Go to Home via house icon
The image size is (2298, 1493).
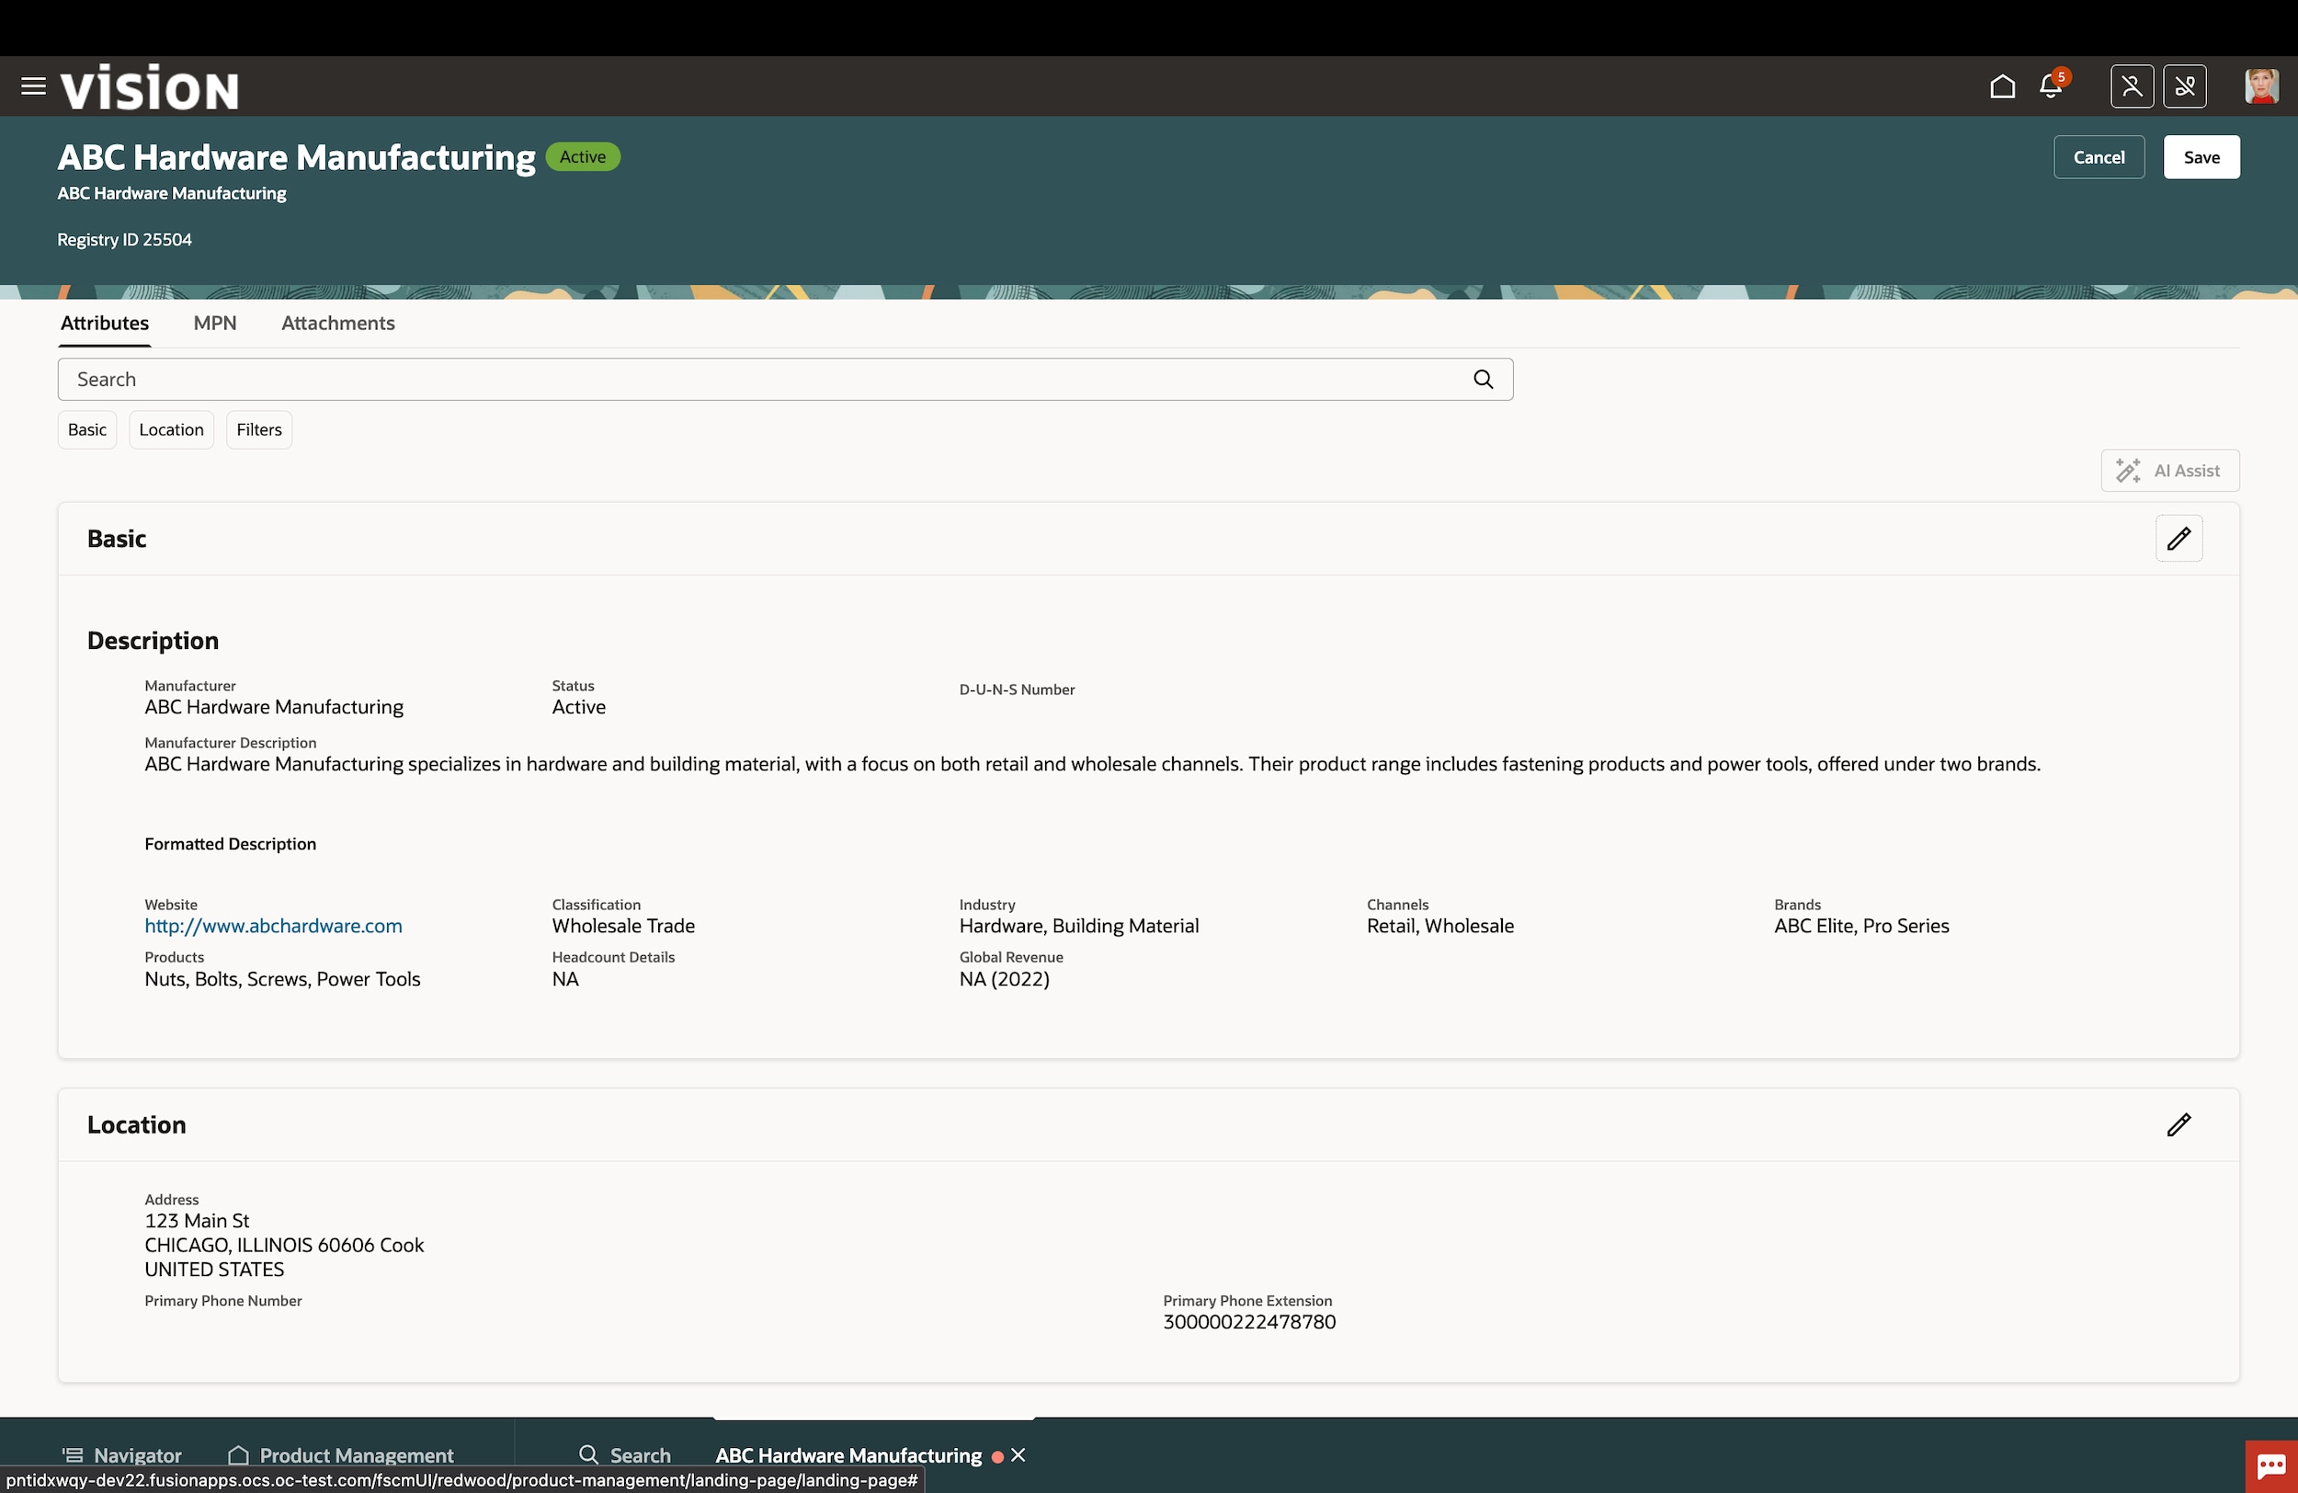(x=2002, y=87)
